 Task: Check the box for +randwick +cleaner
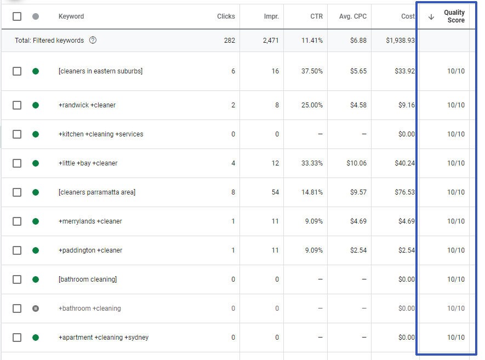coord(17,105)
